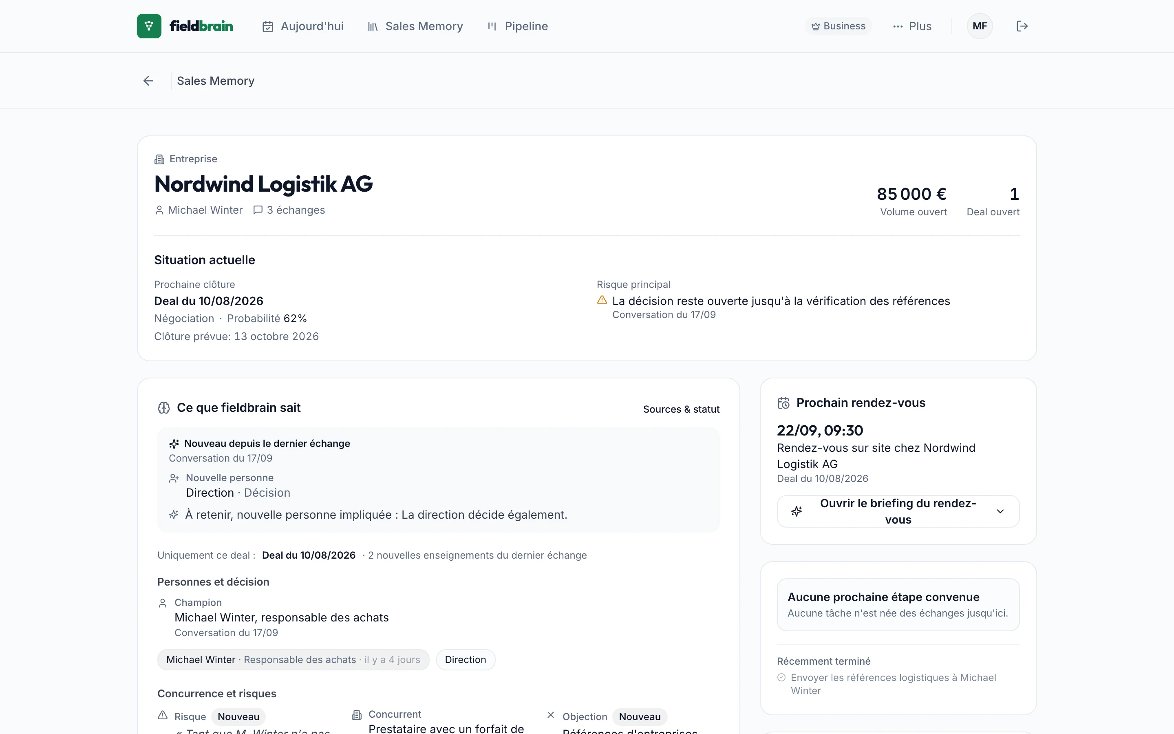Click the logout icon
1174x734 pixels.
[1022, 26]
